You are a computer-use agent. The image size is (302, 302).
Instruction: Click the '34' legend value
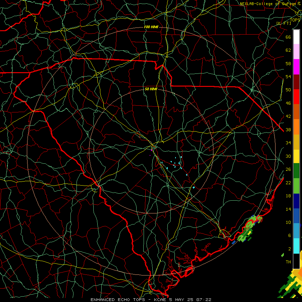[288, 143]
